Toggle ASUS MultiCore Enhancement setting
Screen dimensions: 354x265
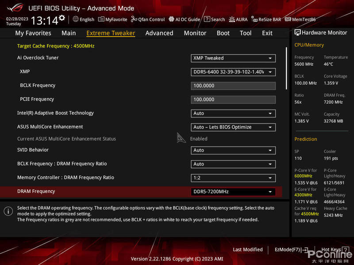(233, 127)
